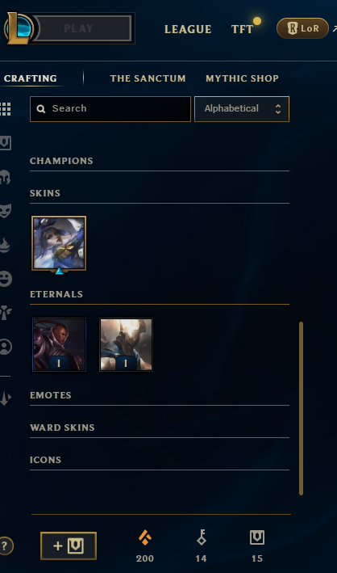
Task: Filter loot by chests icon
Action: point(6,143)
